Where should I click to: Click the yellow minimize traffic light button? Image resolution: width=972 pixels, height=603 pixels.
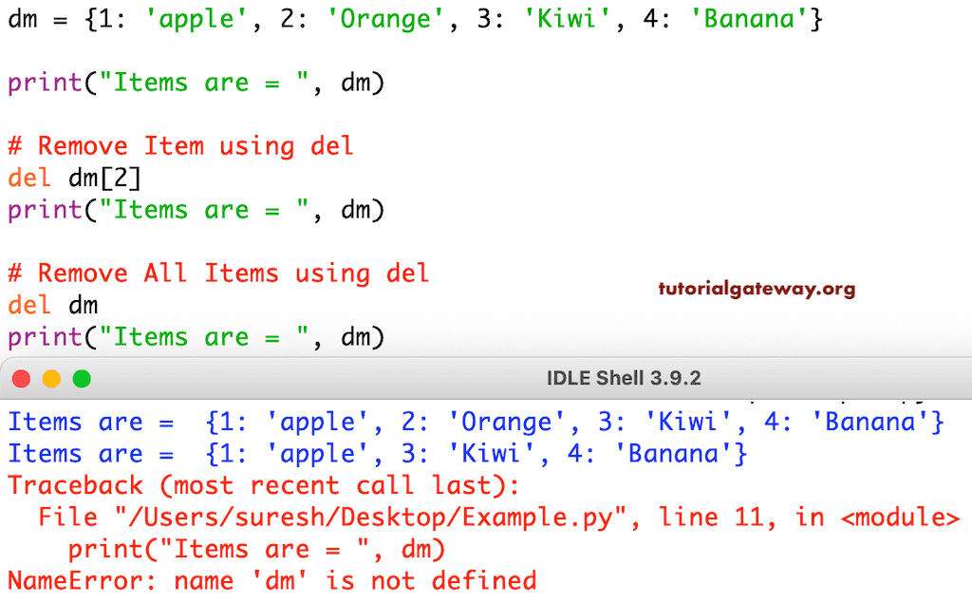click(x=51, y=378)
